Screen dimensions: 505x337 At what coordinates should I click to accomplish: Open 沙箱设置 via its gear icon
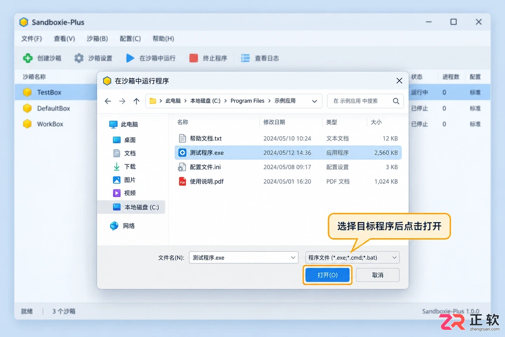pyautogui.click(x=79, y=58)
